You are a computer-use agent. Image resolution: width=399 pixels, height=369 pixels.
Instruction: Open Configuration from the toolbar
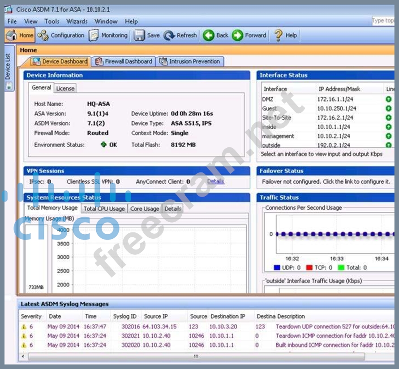43,35
